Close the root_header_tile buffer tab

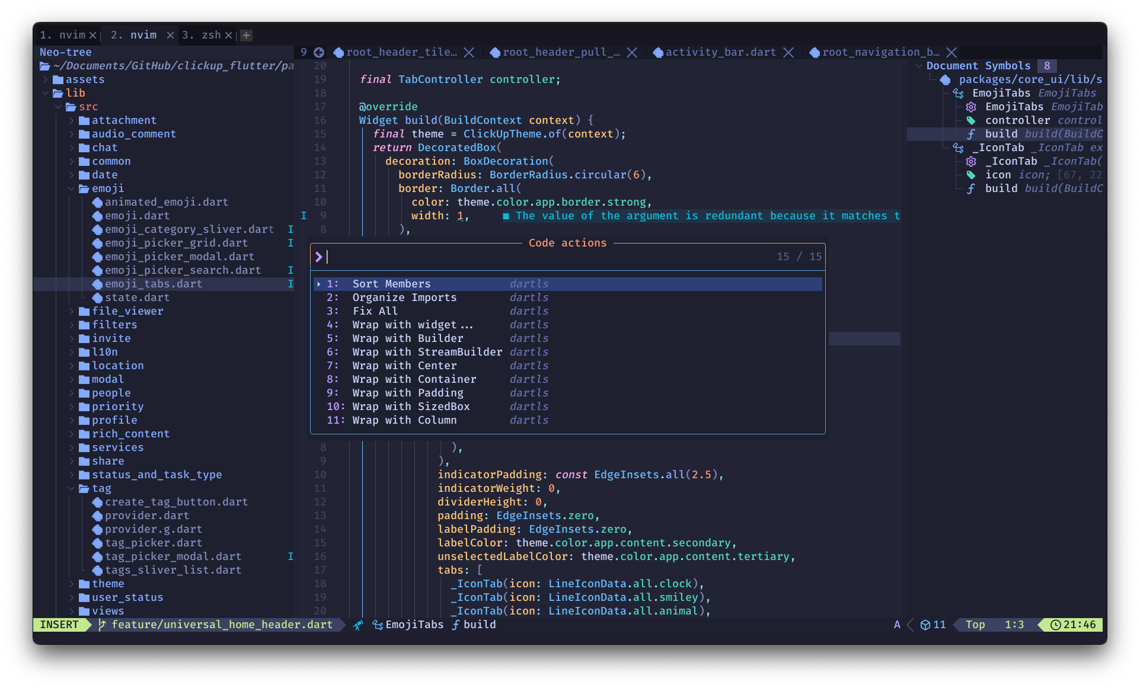[x=469, y=52]
